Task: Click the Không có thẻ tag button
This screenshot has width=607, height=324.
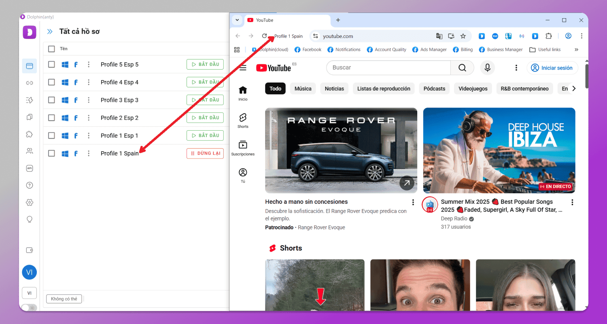Action: (x=64, y=299)
